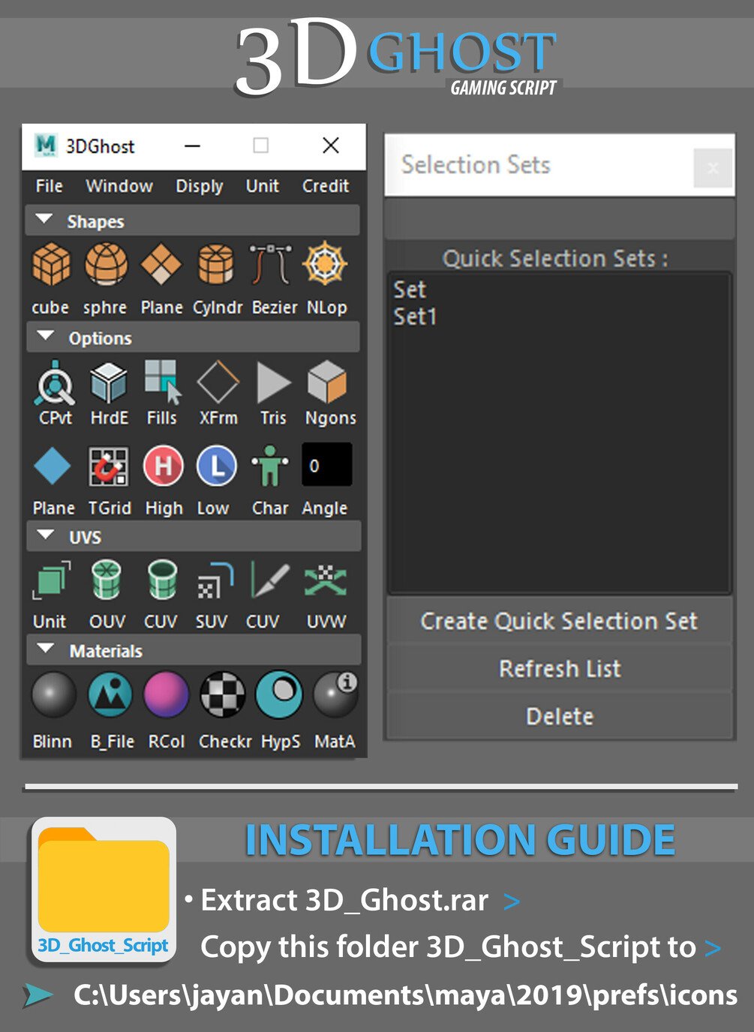The width and height of the screenshot is (754, 1032).
Task: Create a sphere with sphre icon
Action: pyautogui.click(x=106, y=264)
